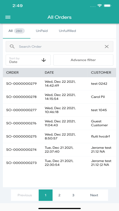This screenshot has width=119, height=211.
Task: Open the Advance filter button
Action: (x=83, y=60)
